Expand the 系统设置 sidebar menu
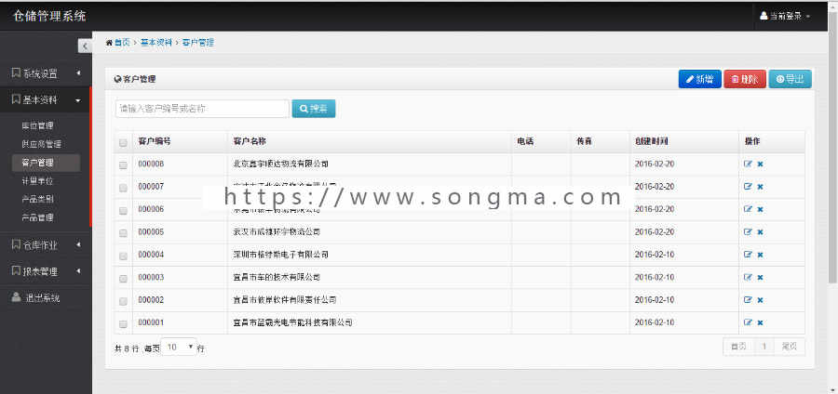 [x=46, y=73]
